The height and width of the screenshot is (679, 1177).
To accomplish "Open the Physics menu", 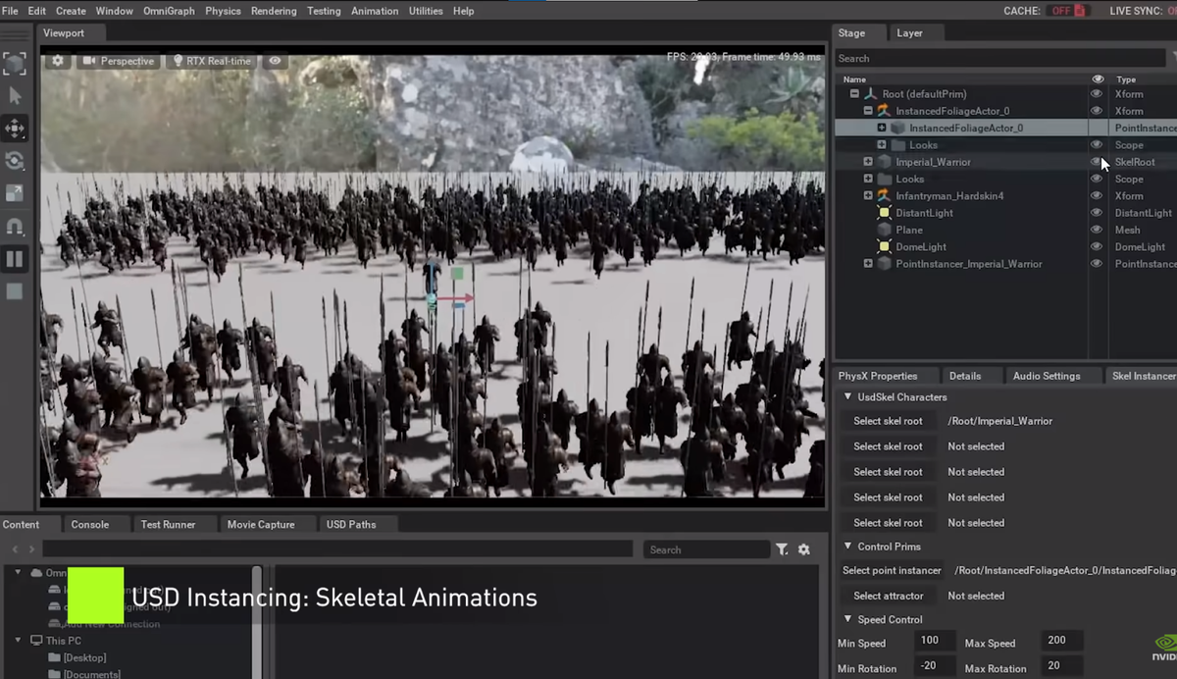I will click(x=223, y=11).
